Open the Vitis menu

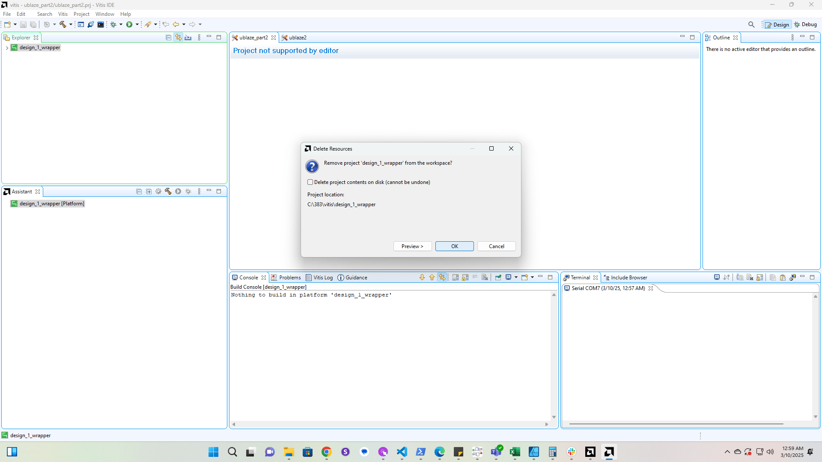click(63, 14)
